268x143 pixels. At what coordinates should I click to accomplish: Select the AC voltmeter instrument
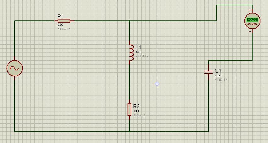pyautogui.click(x=252, y=21)
